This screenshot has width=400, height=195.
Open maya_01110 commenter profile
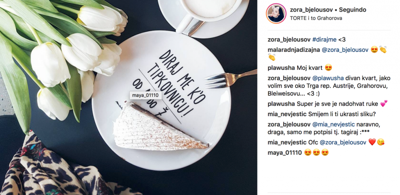coord(285,153)
